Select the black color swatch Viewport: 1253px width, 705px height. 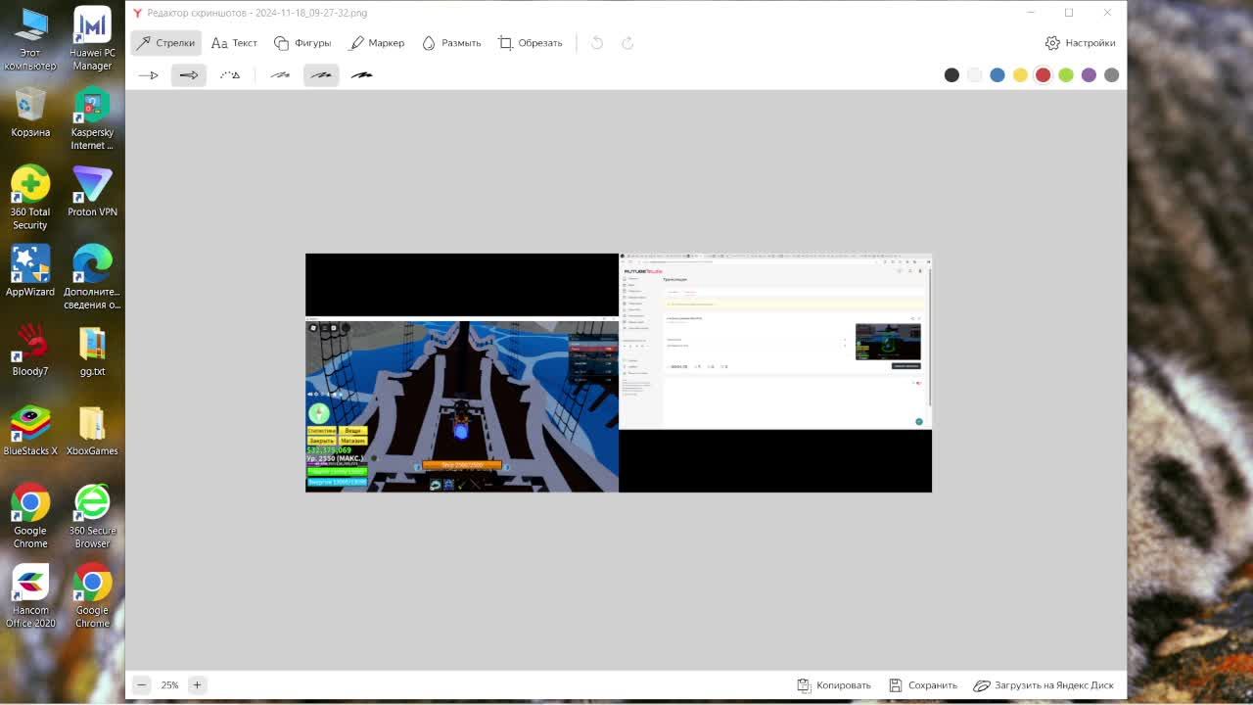951,75
